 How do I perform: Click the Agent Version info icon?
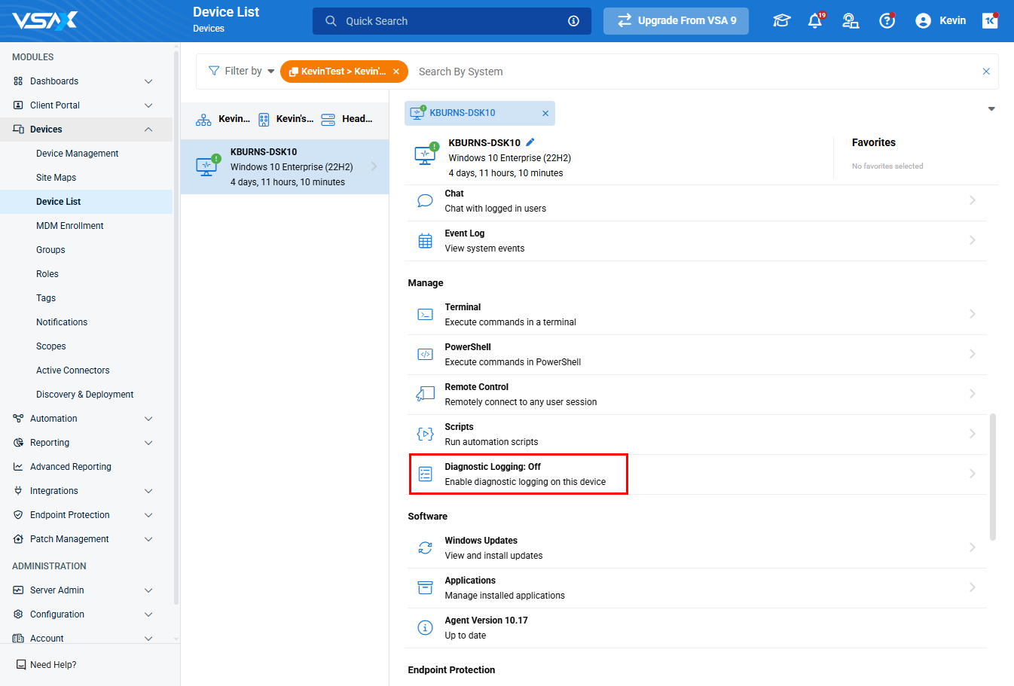click(x=425, y=628)
